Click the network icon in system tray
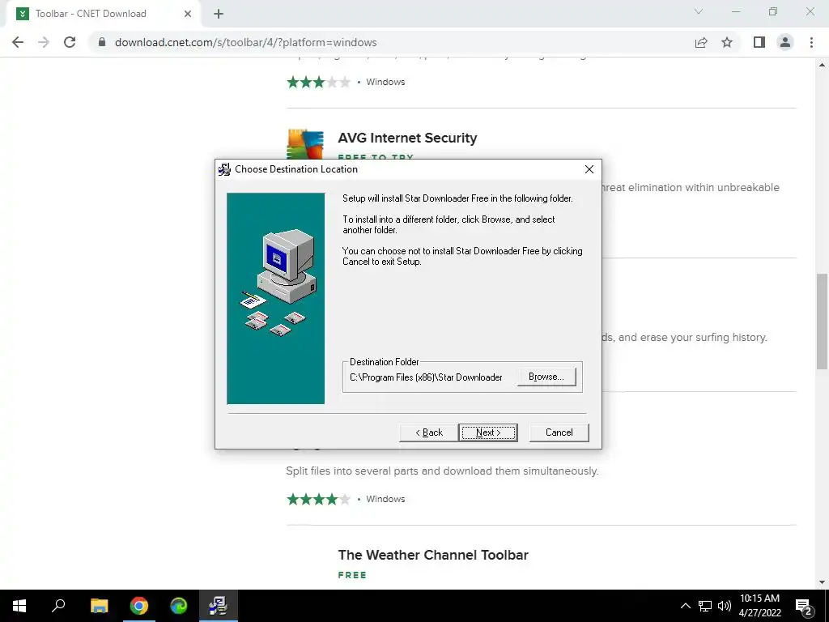 [x=705, y=606]
